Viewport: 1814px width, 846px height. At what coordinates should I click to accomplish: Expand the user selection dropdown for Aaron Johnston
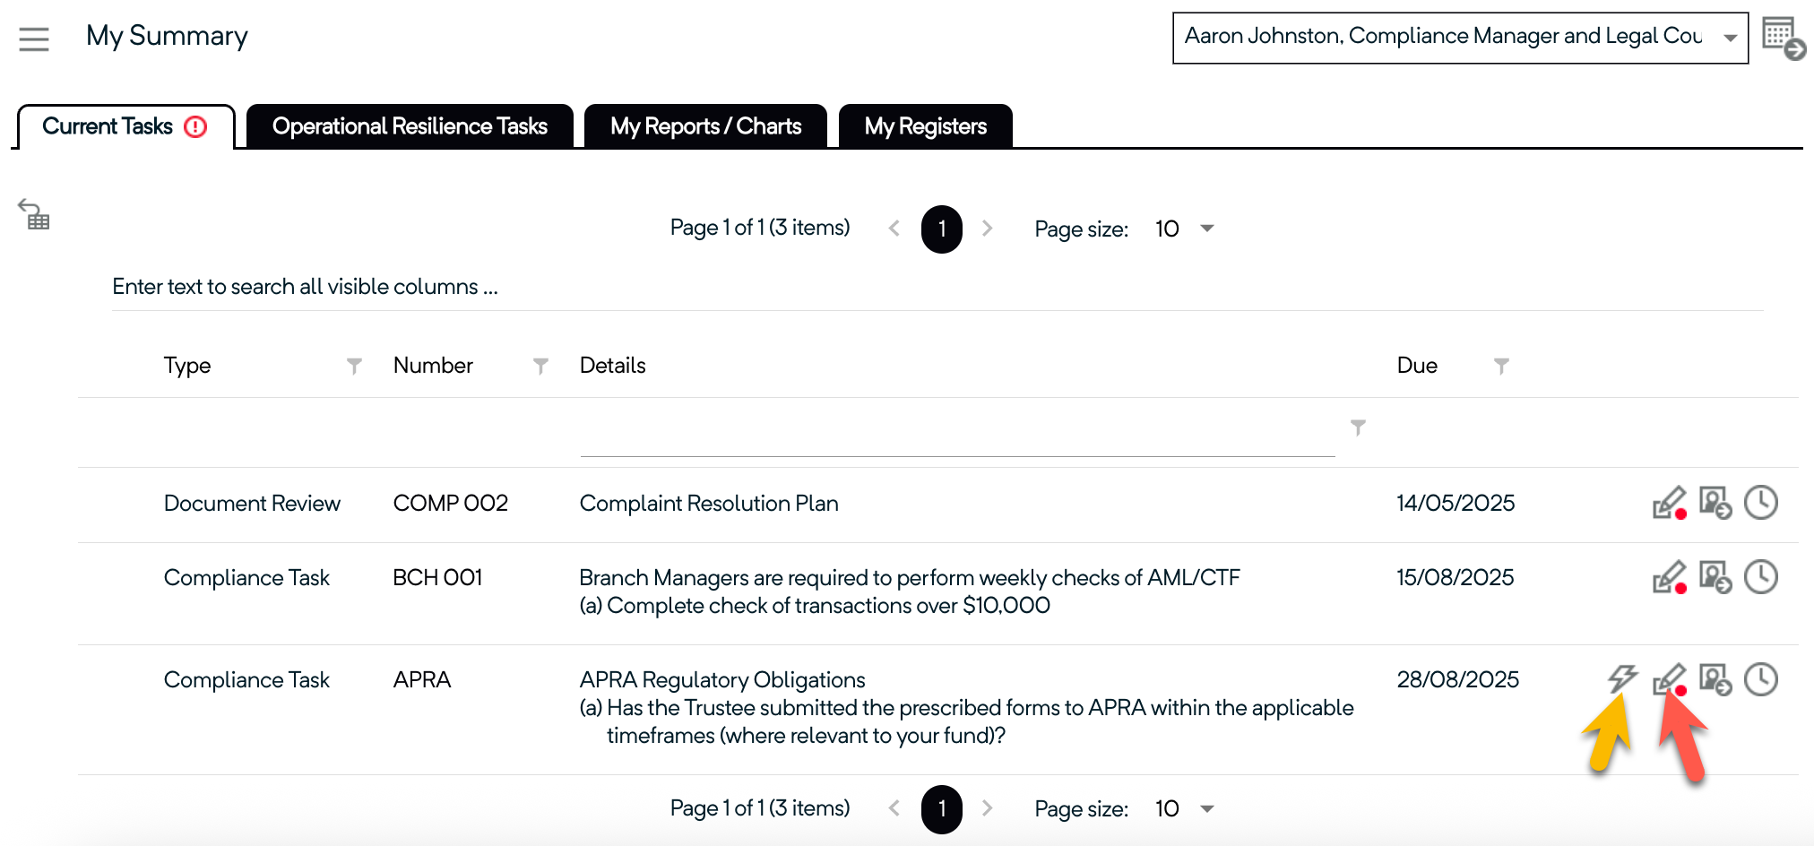pyautogui.click(x=1730, y=38)
